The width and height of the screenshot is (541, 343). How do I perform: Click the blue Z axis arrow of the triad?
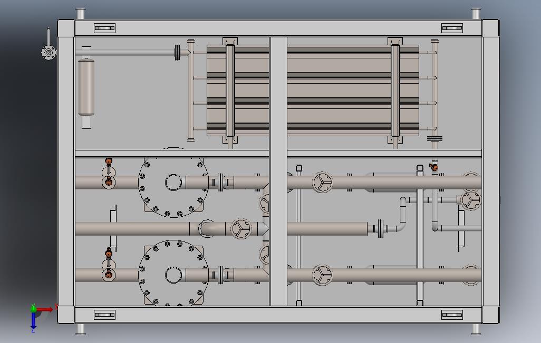pos(33,320)
